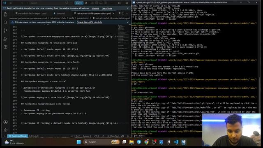
Task: Open the lab14 breadcrumb dropdown
Action: coord(72,18)
